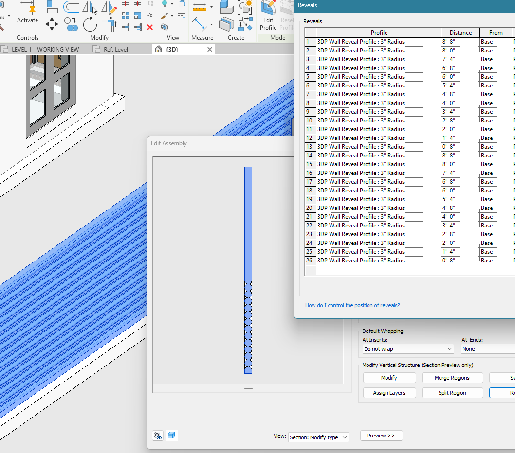The height and width of the screenshot is (453, 515).
Task: Click the Distance column header
Action: point(460,33)
